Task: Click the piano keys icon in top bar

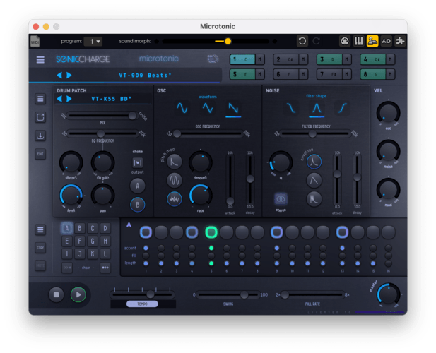Action: coord(359,41)
